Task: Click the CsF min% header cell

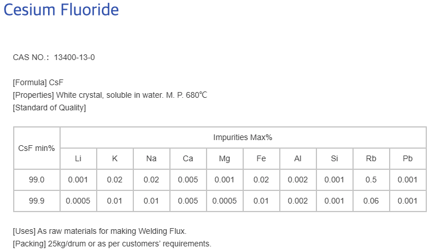Action: click(x=37, y=148)
